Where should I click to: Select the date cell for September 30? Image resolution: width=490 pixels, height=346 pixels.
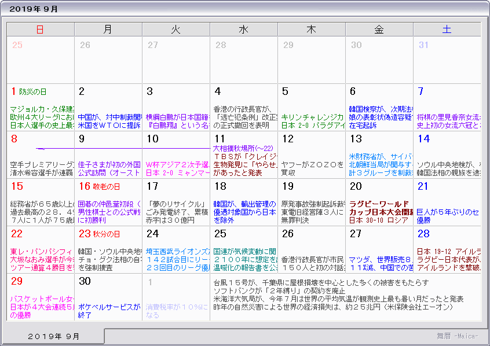tap(108, 297)
